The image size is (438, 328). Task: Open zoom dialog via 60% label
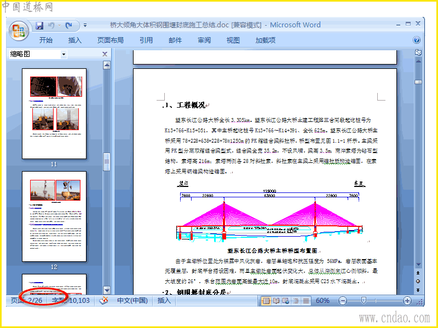tap(322, 300)
